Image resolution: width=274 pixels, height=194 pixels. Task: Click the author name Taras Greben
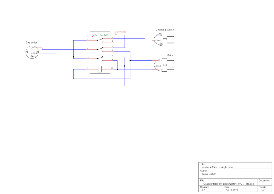click(x=209, y=174)
